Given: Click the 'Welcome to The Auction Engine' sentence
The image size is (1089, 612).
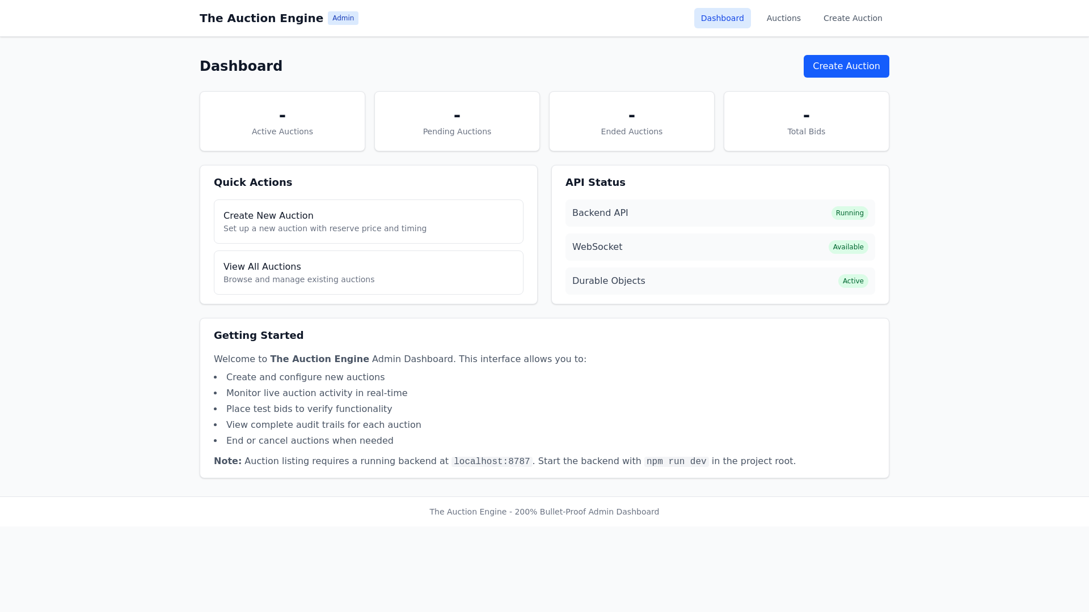Looking at the screenshot, I should [400, 359].
